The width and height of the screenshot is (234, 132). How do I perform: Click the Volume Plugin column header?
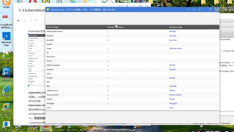(x=53, y=27)
